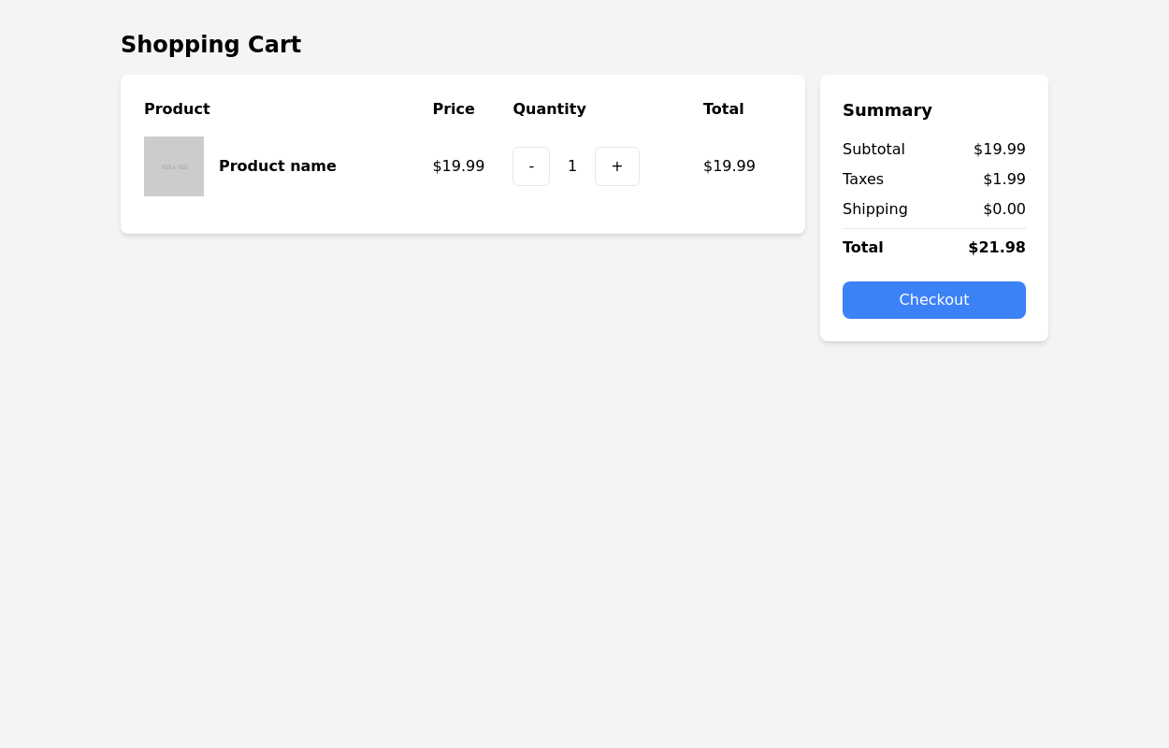Click the Total amount $21.98
The height and width of the screenshot is (748, 1169).
997,247
